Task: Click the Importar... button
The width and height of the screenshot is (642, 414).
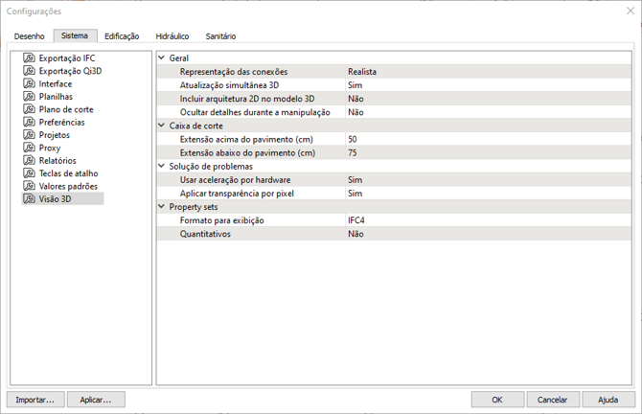Action: point(35,399)
